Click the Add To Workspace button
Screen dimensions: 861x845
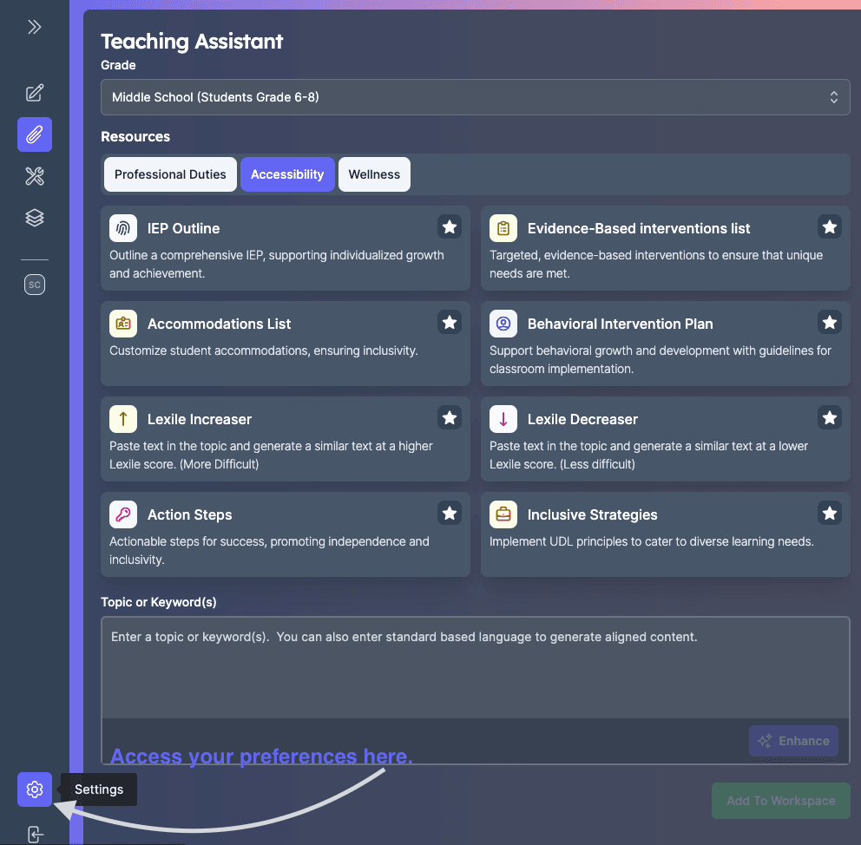(781, 801)
